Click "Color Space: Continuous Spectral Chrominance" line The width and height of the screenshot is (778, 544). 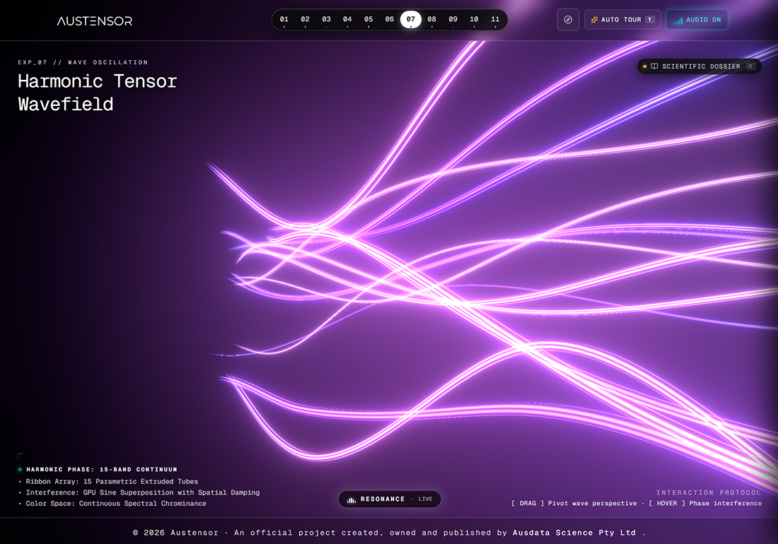click(x=116, y=503)
